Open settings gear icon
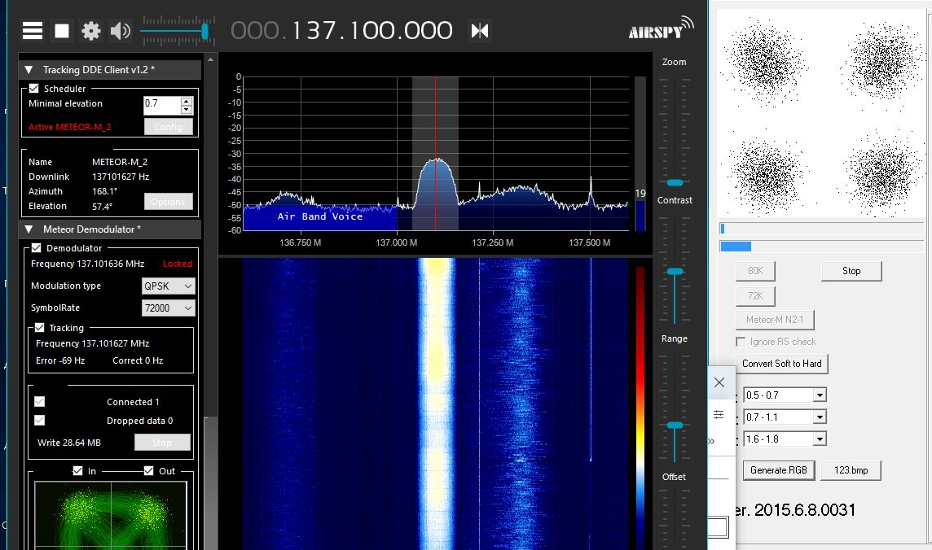The image size is (932, 550). point(91,30)
